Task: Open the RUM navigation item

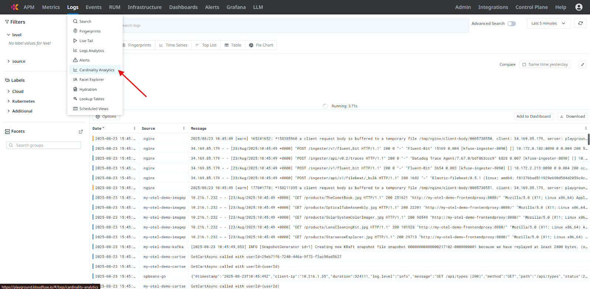Action: 115,7
